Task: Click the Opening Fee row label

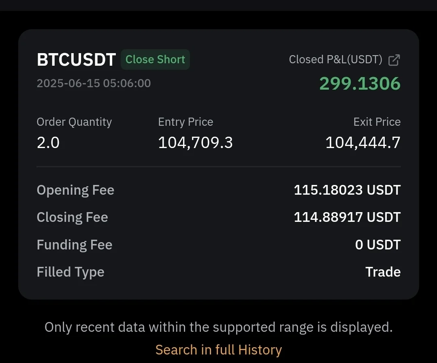Action: [75, 190]
